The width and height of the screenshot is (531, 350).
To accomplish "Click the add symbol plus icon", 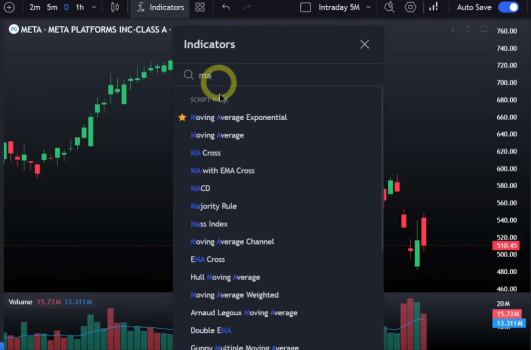I will pyautogui.click(x=9, y=7).
